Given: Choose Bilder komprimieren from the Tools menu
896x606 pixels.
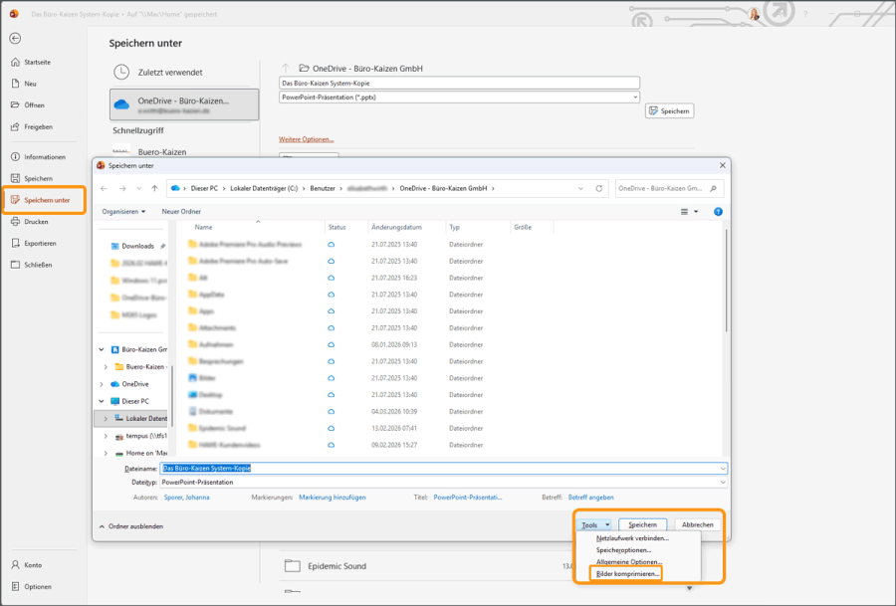Looking at the screenshot, I should (628, 574).
